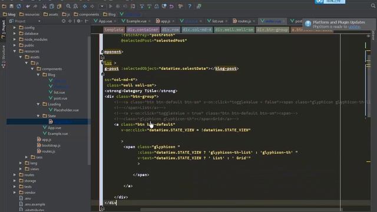This screenshot has width=377, height=212.
Task: Open the Project tool window side tab
Action: 4,29
